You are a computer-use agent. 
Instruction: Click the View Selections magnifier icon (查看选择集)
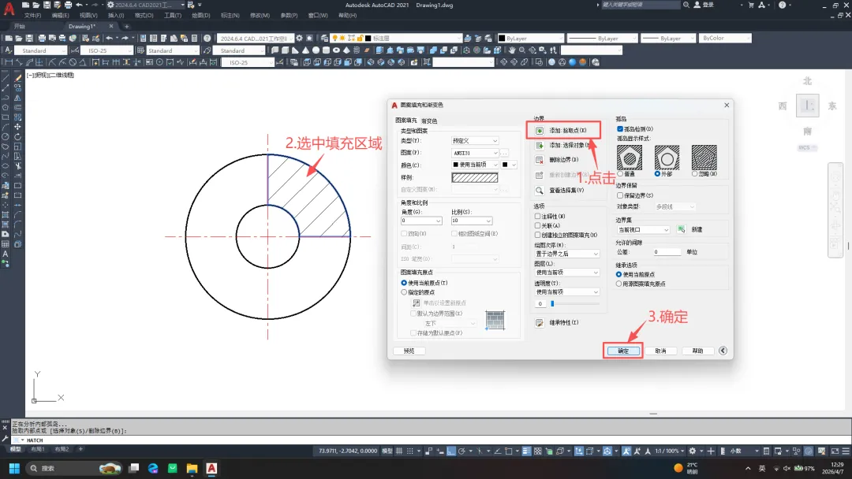click(540, 191)
